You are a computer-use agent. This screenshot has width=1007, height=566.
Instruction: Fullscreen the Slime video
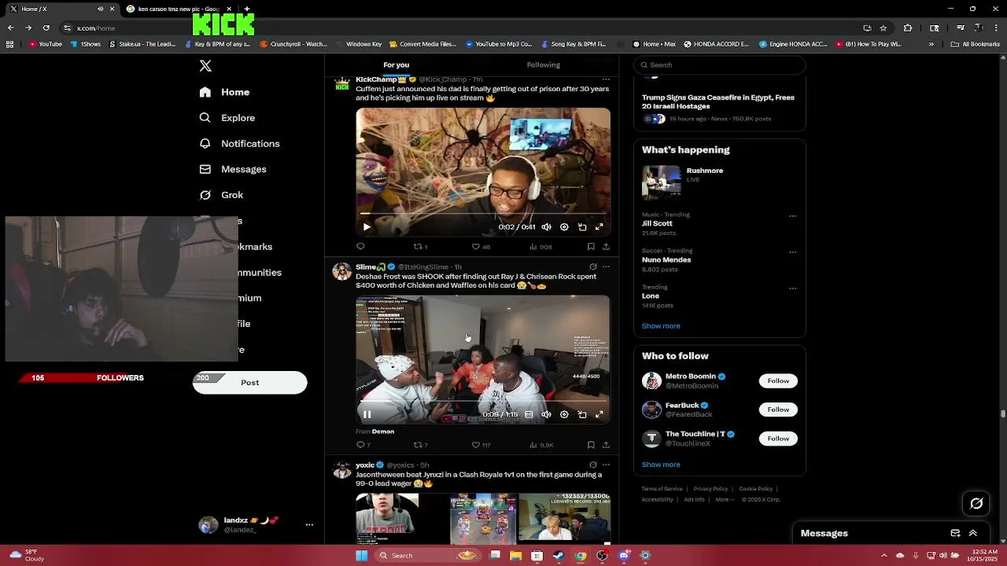[599, 414]
